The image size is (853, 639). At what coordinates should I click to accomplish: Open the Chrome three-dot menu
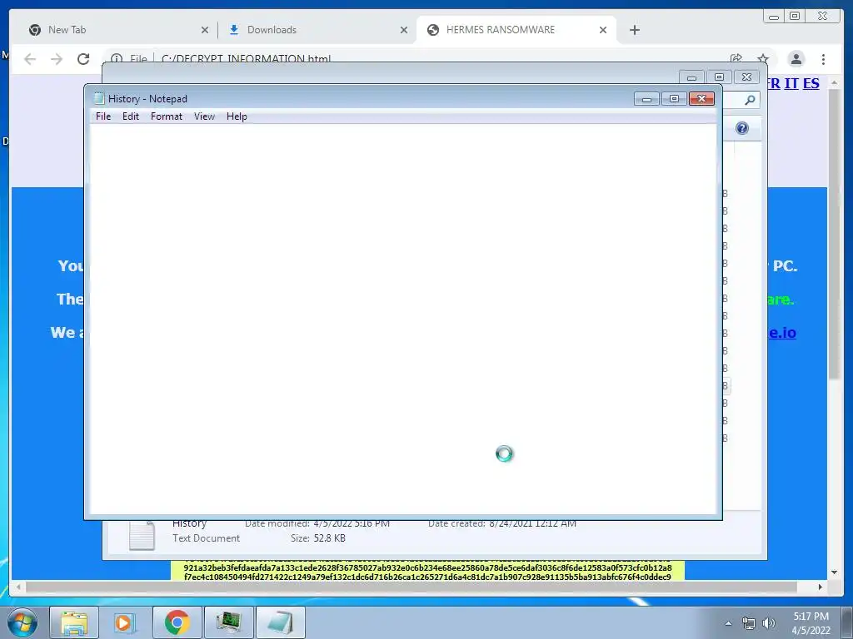click(823, 59)
